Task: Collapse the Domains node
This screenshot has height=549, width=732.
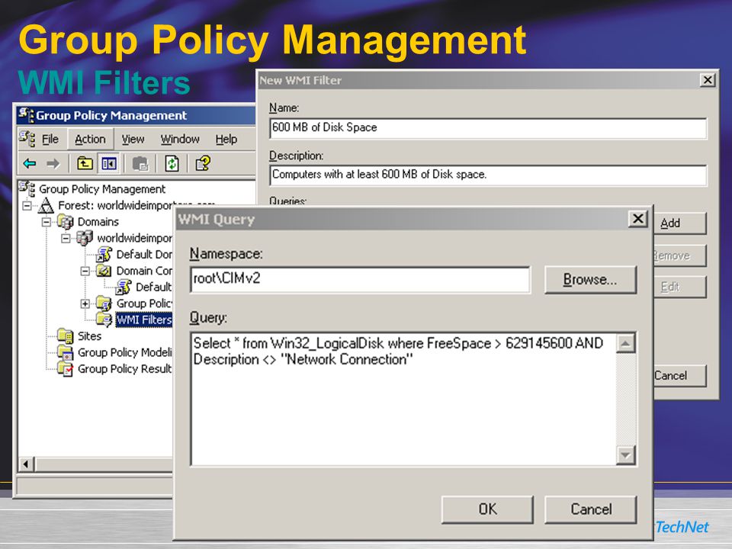Action: click(x=47, y=222)
